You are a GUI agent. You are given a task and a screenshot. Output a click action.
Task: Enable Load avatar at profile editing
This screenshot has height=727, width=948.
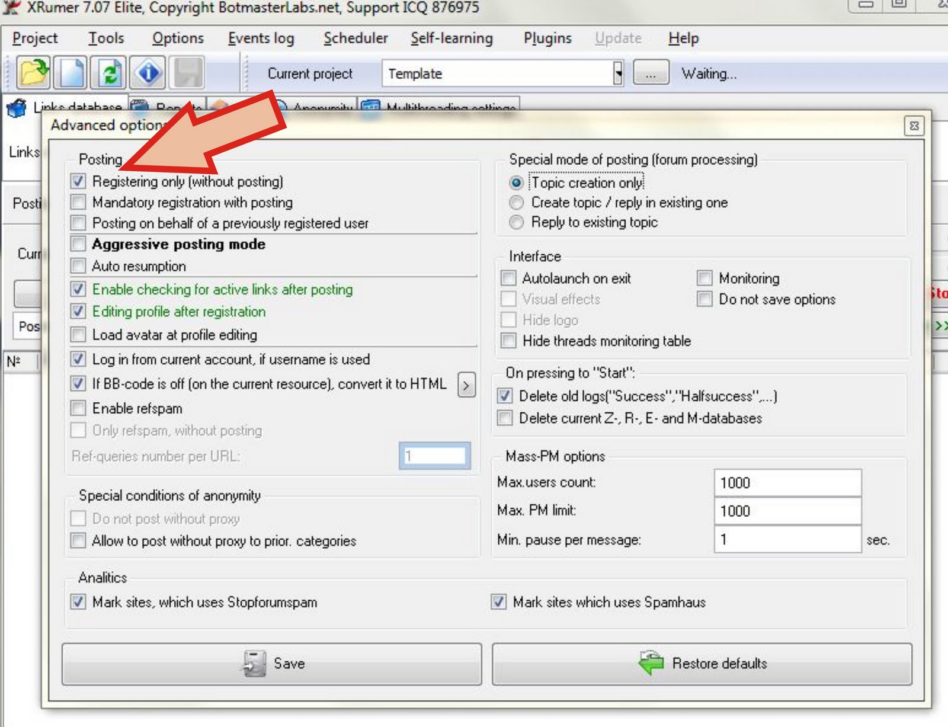[x=78, y=335]
